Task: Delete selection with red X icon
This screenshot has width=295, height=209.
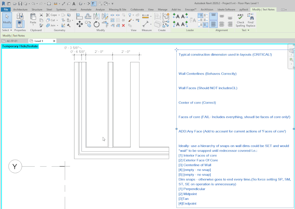Action: click(x=123, y=25)
